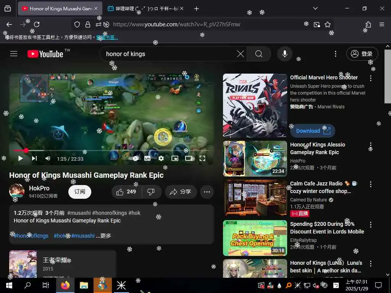
Task: Like the video with 249 likes
Action: click(126, 192)
